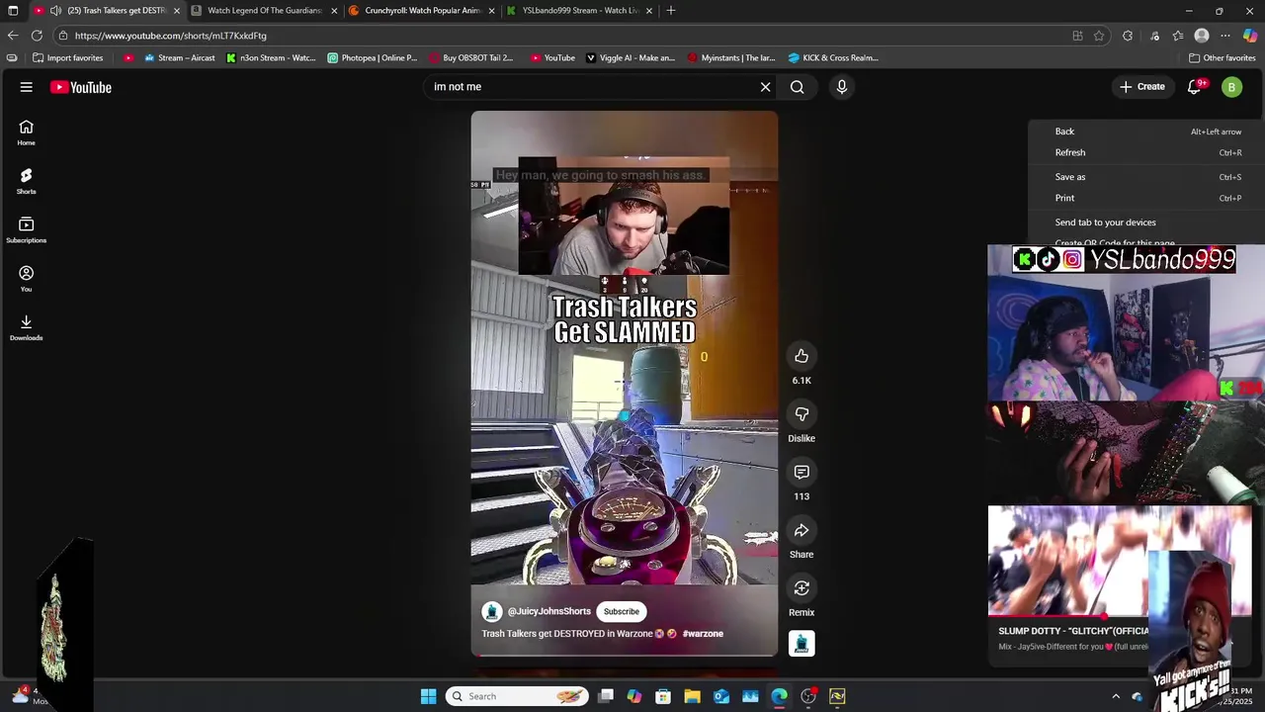Click the JuicyJohnsShorts channel avatar
The width and height of the screenshot is (1265, 712).
tap(492, 612)
